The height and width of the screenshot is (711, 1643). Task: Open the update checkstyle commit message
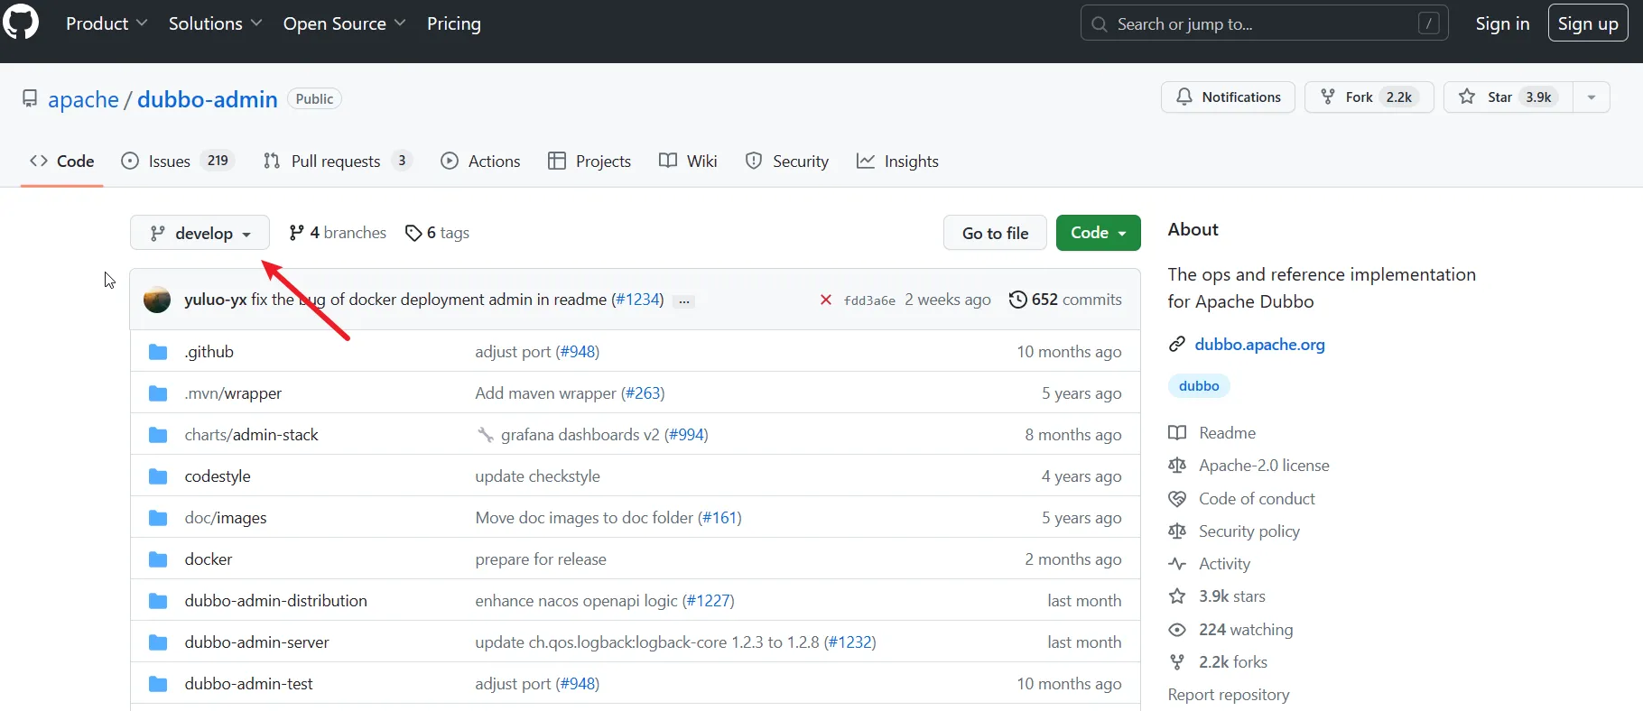click(x=537, y=476)
